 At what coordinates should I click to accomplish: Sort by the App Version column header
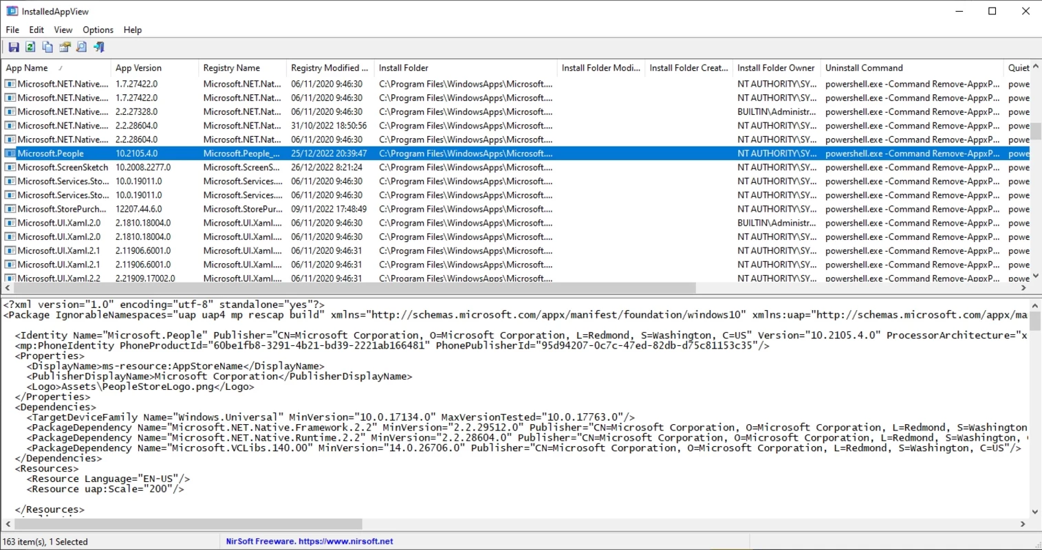(155, 68)
